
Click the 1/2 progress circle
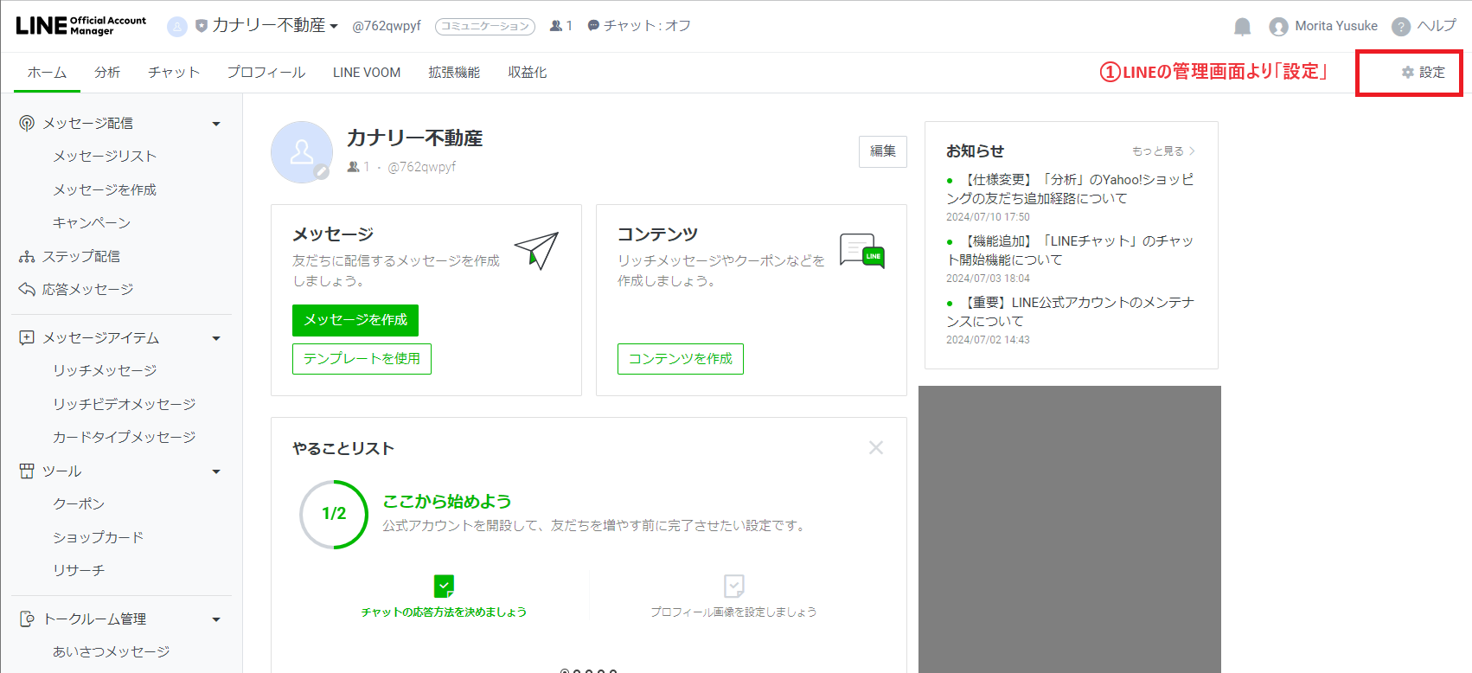(334, 514)
